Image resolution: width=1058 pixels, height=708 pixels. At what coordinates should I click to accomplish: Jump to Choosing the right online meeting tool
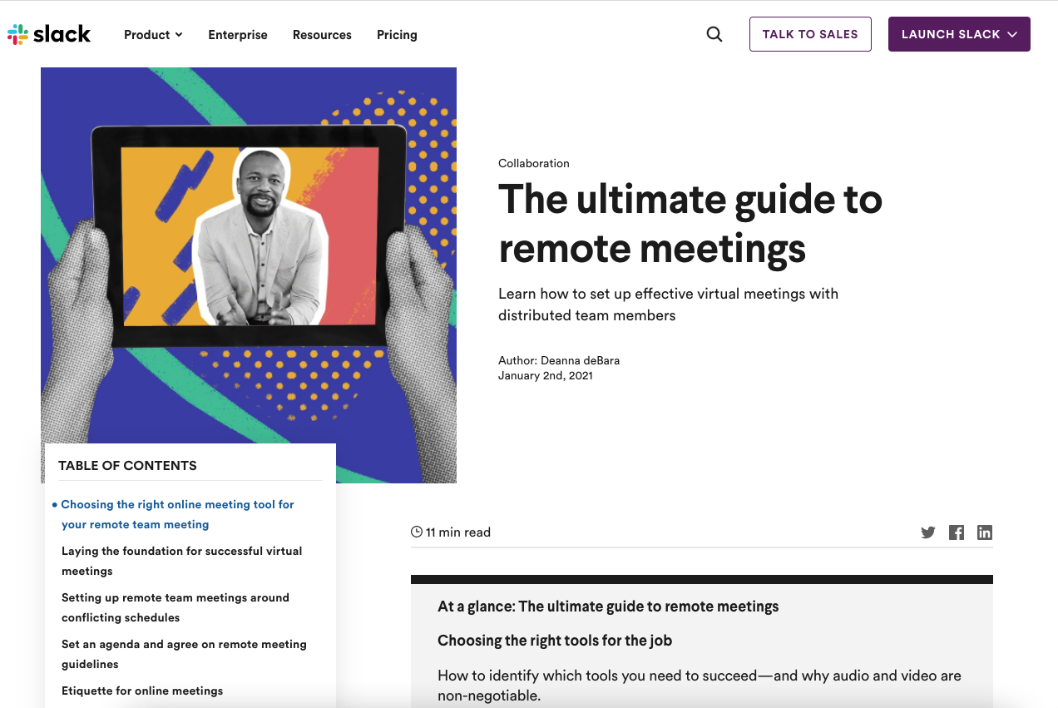click(x=177, y=514)
